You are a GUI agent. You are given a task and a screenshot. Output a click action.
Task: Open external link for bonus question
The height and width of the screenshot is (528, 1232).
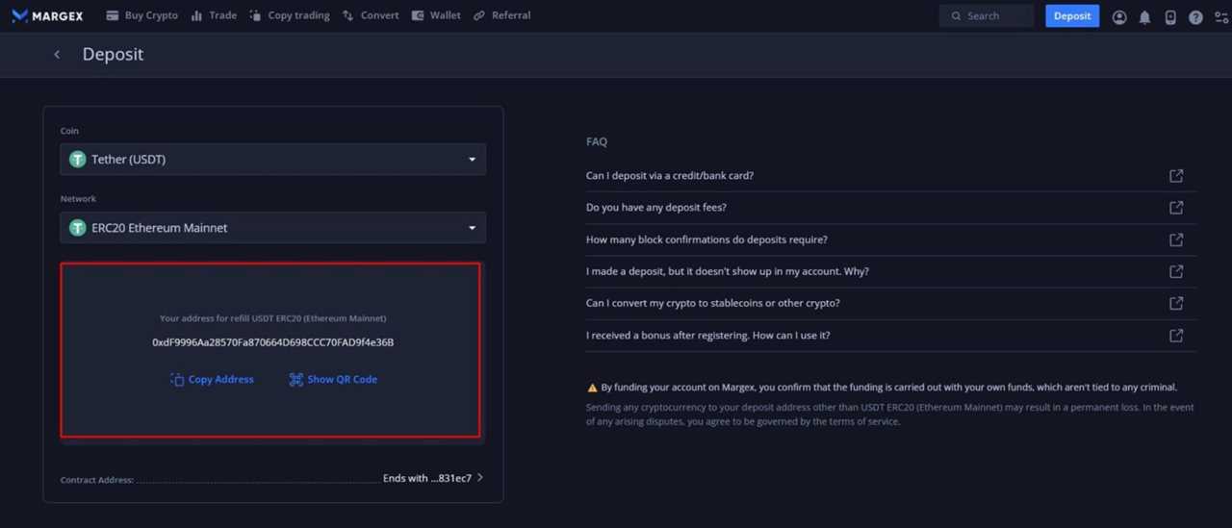1175,336
